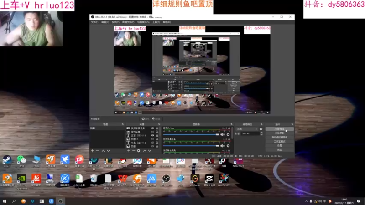Screen dimensions: 365x205
Task: Open the Scene Collection menu in OBS
Action: [143, 22]
